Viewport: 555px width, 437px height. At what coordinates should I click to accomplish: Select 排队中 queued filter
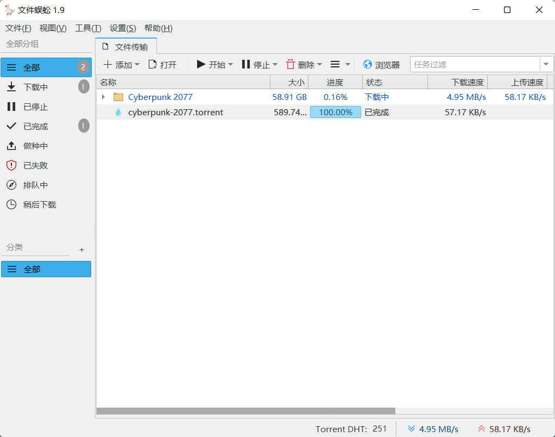tap(46, 185)
